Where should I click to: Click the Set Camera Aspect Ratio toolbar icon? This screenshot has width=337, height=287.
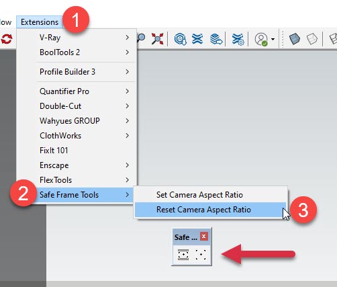tap(183, 255)
